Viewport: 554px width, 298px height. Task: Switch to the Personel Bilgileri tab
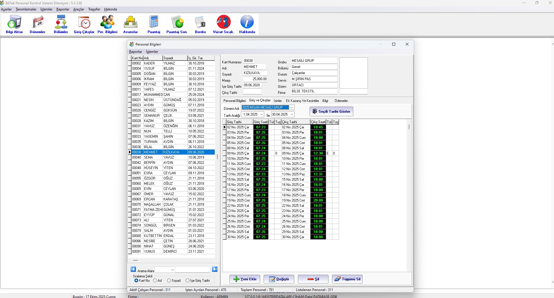point(235,101)
